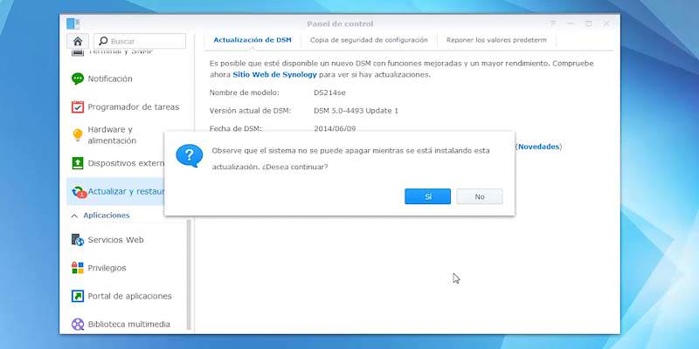Click the Privilegios colored squares icon
Viewport: 699px width, 349px height.
78,268
